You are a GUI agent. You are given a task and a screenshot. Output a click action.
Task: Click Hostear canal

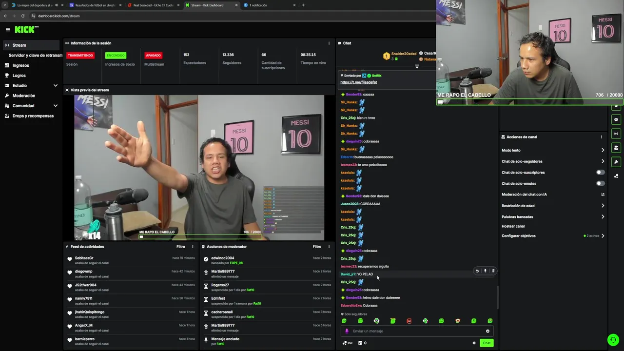click(513, 226)
